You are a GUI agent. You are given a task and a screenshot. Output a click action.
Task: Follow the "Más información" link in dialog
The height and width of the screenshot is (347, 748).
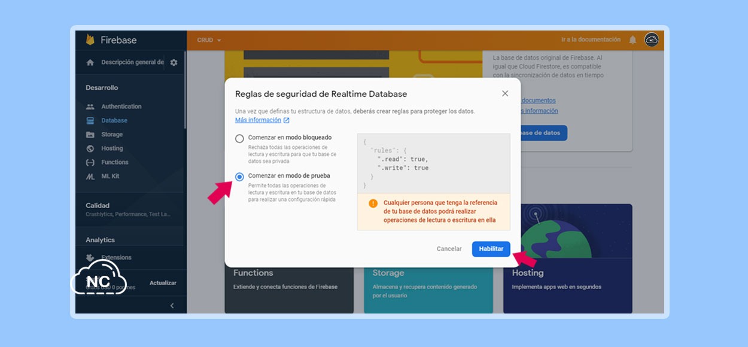pyautogui.click(x=262, y=120)
